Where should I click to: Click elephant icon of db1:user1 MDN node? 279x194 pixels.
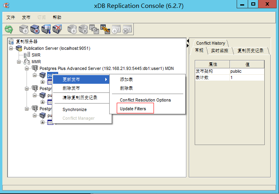[x=35, y=68]
